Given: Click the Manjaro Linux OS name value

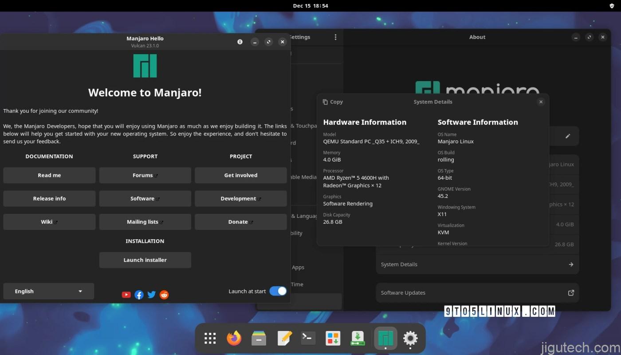Looking at the screenshot, I should pyautogui.click(x=456, y=141).
